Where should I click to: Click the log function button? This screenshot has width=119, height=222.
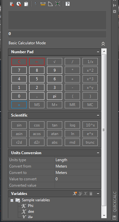[x=72, y=125]
